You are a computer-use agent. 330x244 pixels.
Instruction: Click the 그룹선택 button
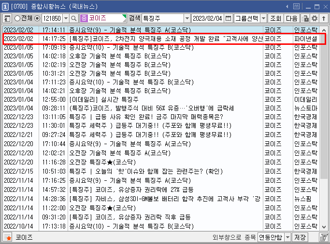[247, 18]
